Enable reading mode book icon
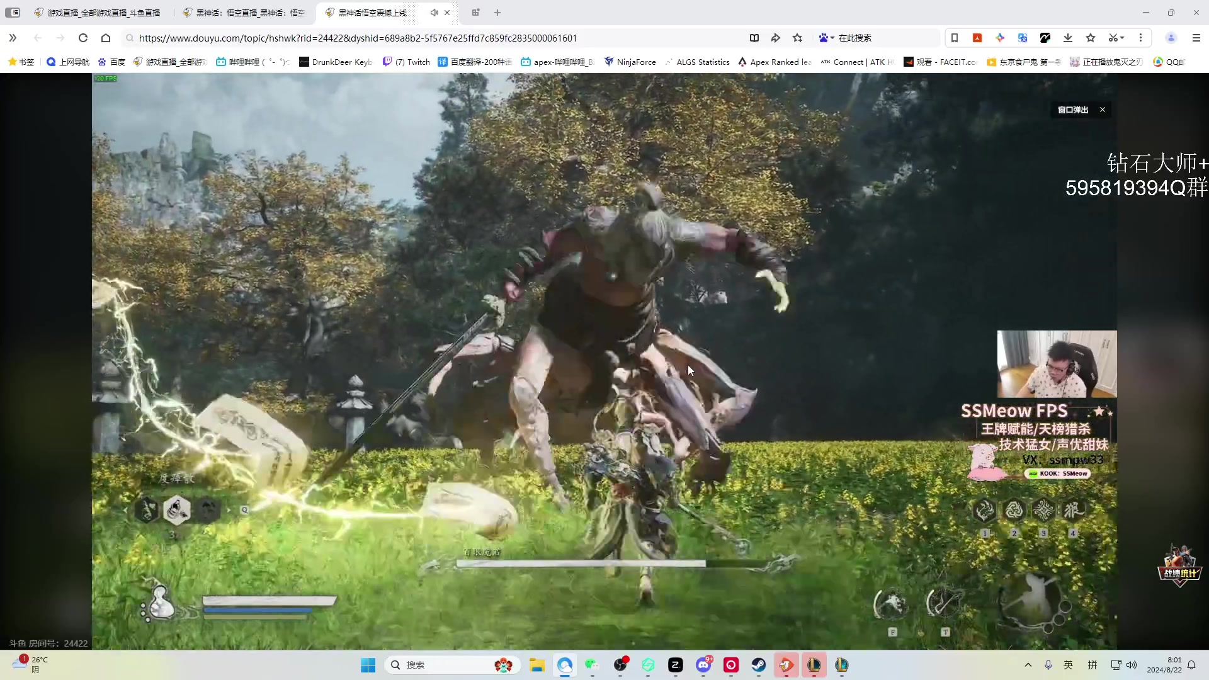This screenshot has width=1209, height=680. (754, 38)
